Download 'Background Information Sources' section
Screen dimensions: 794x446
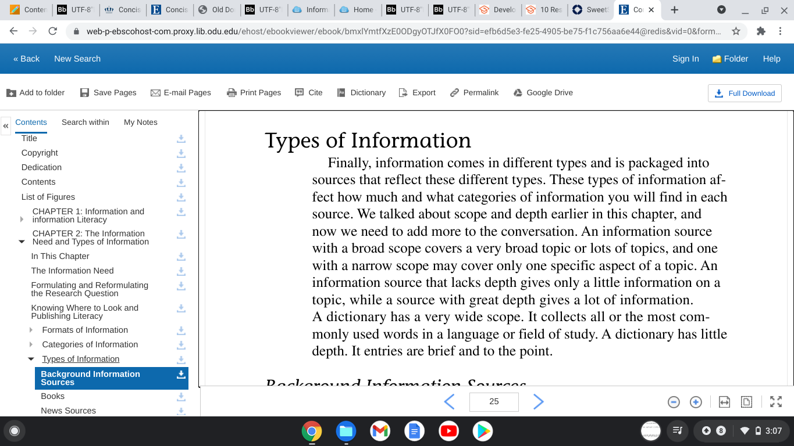(181, 375)
